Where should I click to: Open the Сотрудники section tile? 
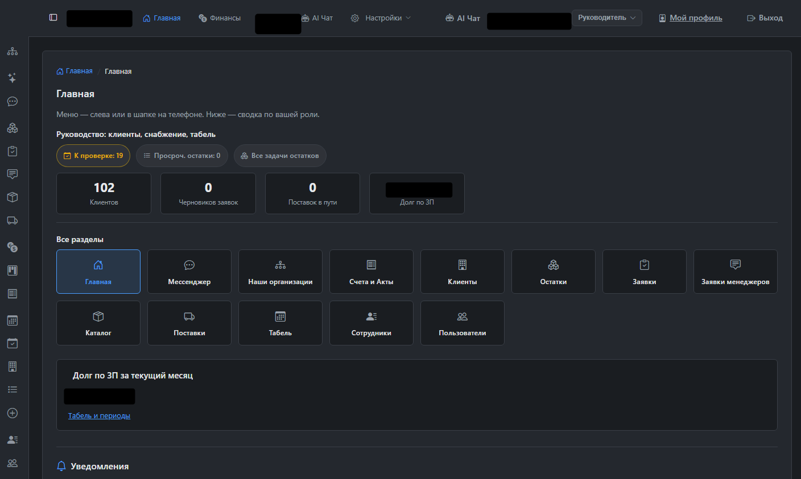click(371, 323)
